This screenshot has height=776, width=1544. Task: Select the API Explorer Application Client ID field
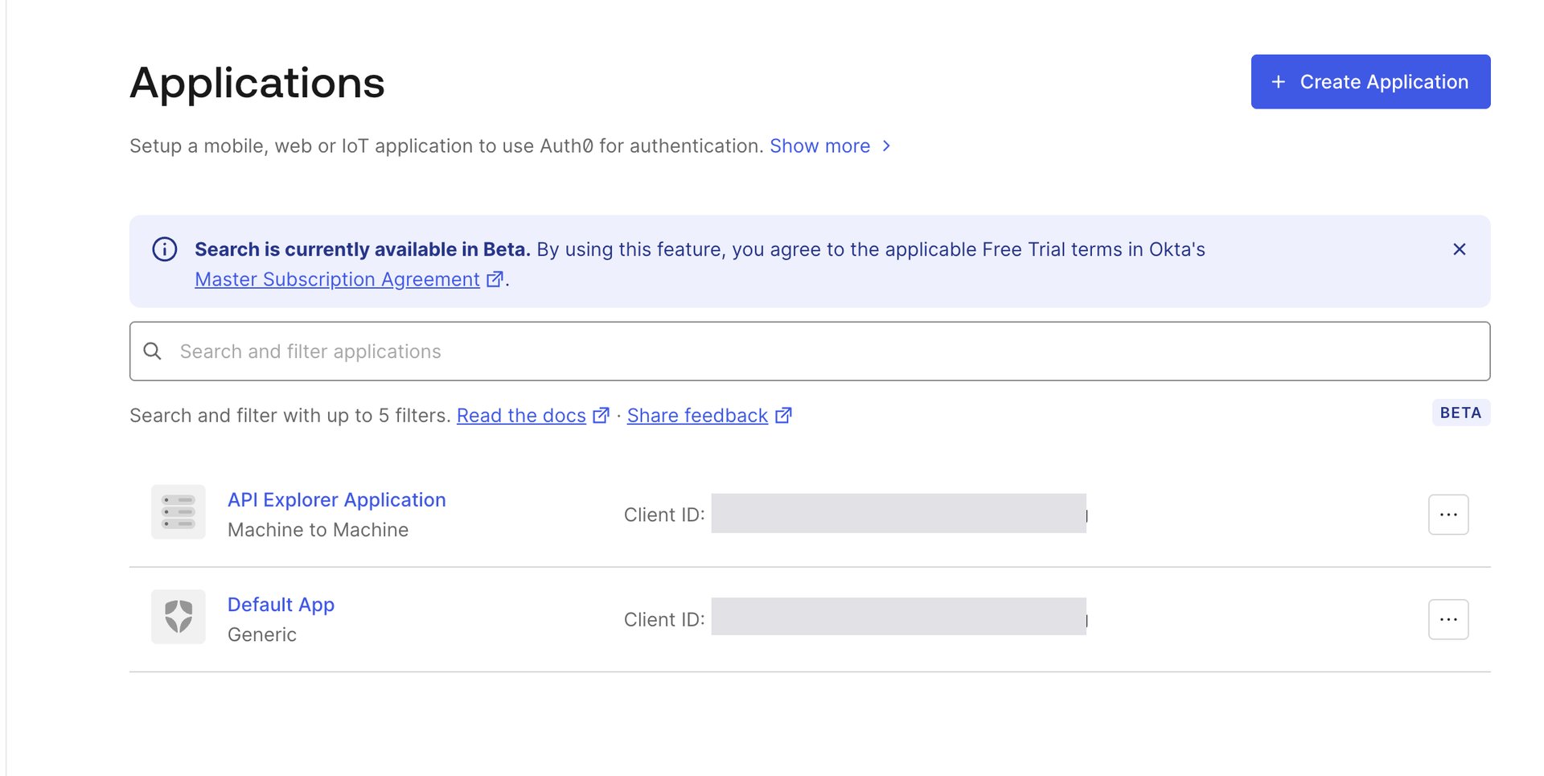click(x=899, y=513)
